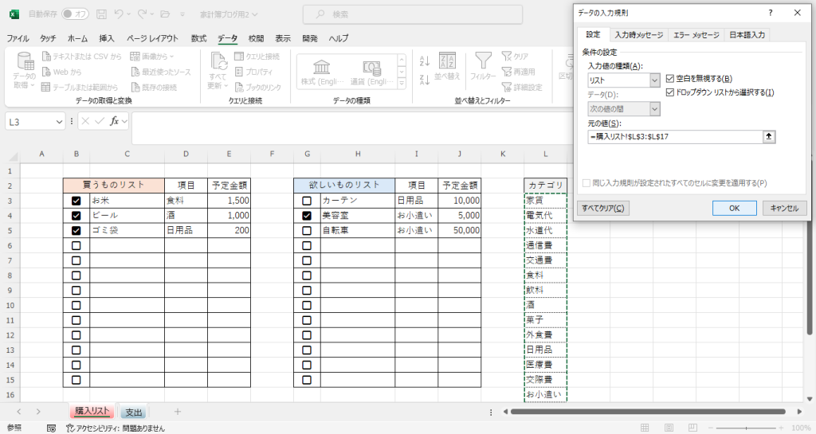Click the insert function fx icon
The width and height of the screenshot is (816, 434).
116,121
